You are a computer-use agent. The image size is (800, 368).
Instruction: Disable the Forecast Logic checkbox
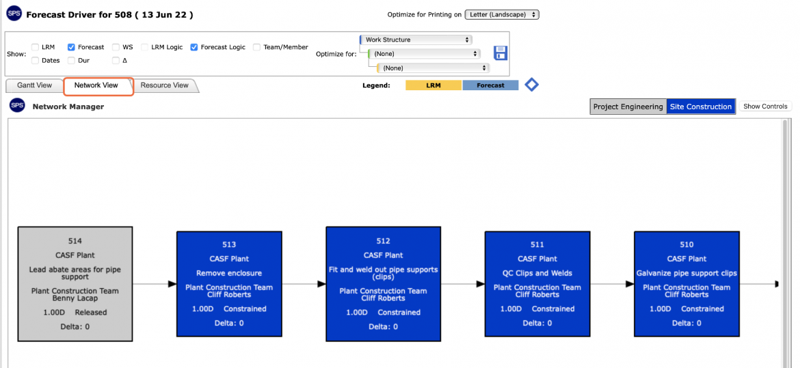[194, 47]
